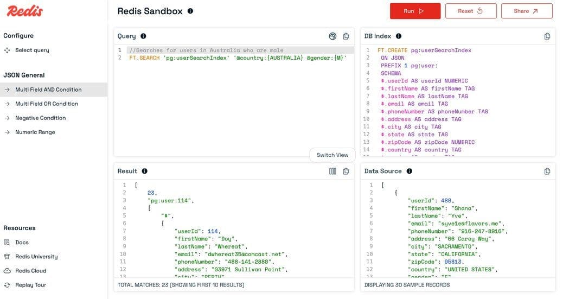Copy the query text using copy icon
This screenshot has height=299, width=563.
(x=346, y=36)
